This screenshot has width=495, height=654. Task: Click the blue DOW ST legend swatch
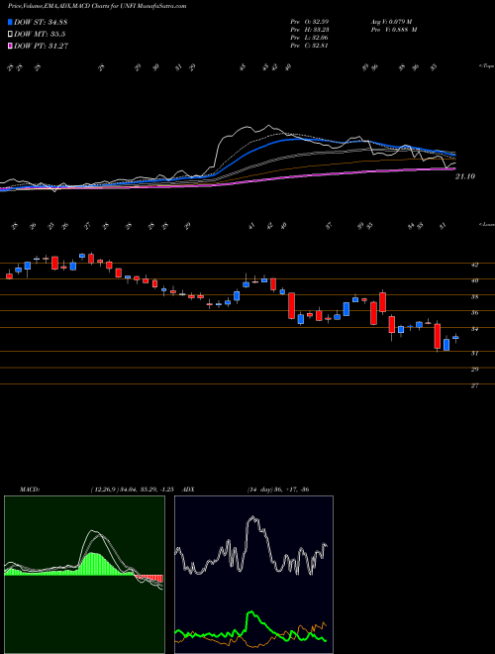10,22
